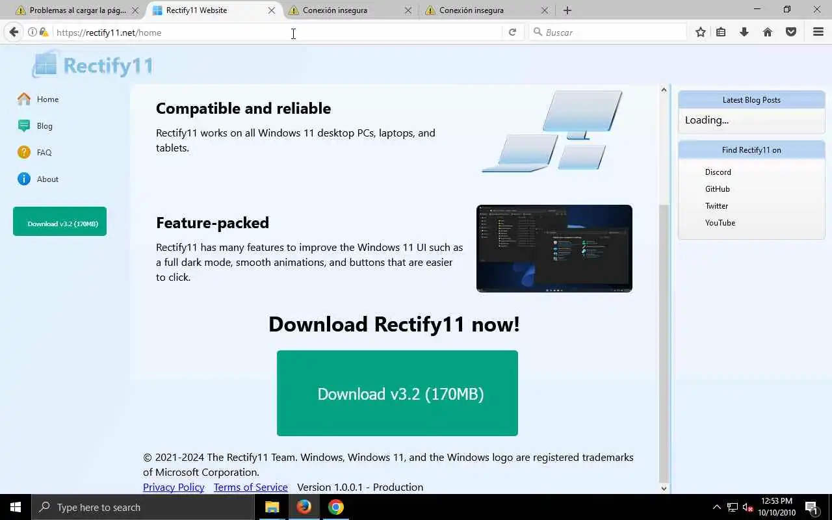Click Compatible and reliable heading
Screen dimensions: 832x520
[243, 108]
